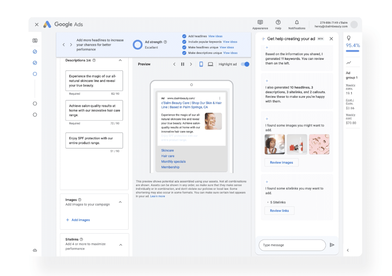Send the chat message

coord(332,245)
